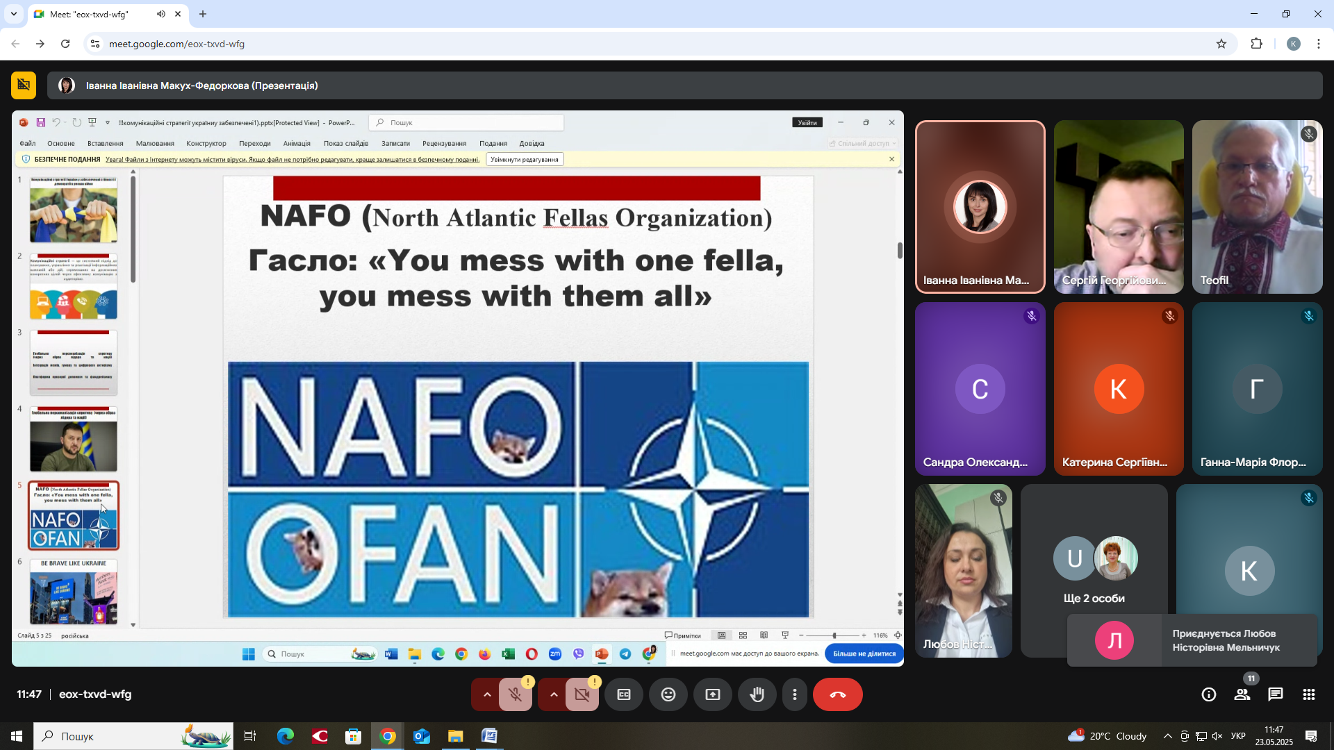The width and height of the screenshot is (1334, 750).
Task: Go forward in Chrome history
Action: (x=40, y=44)
